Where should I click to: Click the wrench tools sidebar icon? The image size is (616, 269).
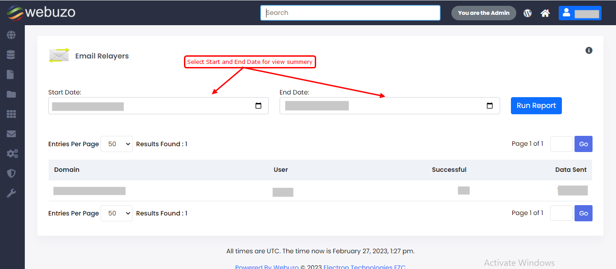(x=11, y=193)
